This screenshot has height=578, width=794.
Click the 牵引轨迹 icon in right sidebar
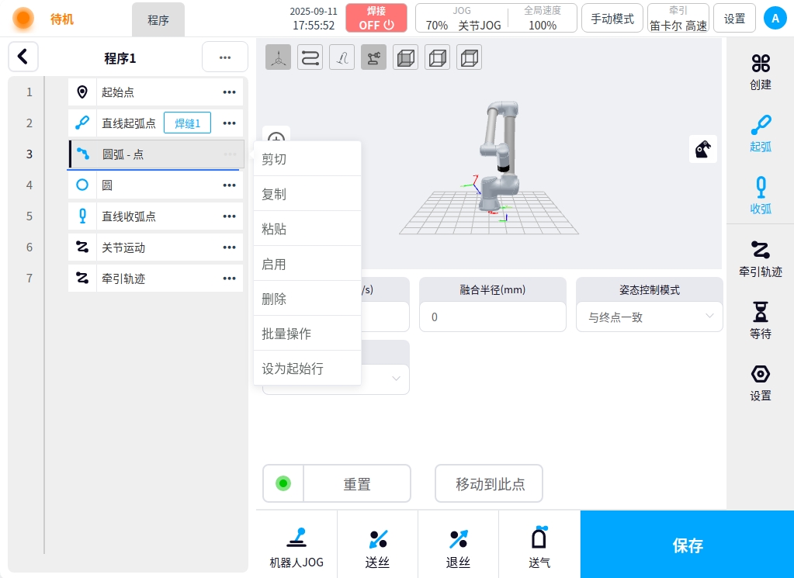click(x=760, y=258)
